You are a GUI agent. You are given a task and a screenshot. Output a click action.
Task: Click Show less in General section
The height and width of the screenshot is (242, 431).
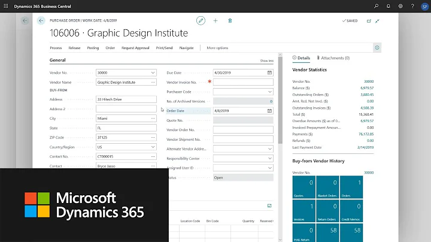pos(266,60)
